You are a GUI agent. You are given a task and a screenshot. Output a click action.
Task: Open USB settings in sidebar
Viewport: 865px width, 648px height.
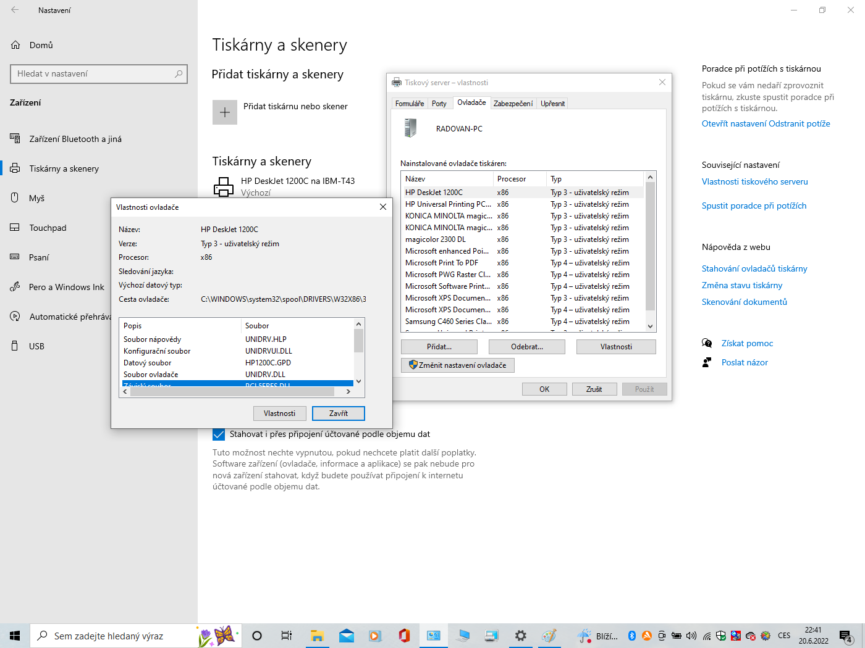coord(36,346)
